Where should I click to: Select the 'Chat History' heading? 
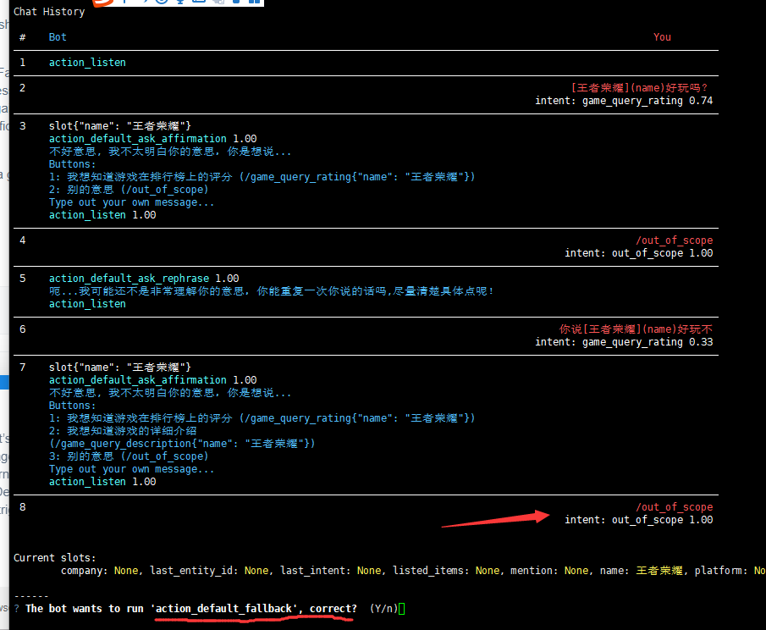click(49, 12)
